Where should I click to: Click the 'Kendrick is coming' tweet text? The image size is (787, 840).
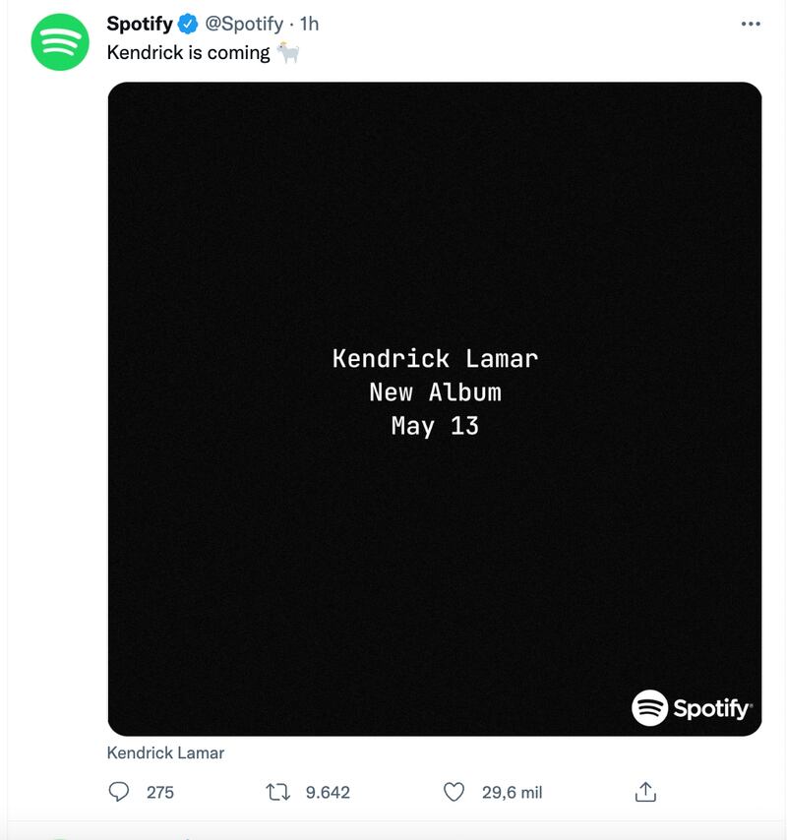(x=188, y=52)
